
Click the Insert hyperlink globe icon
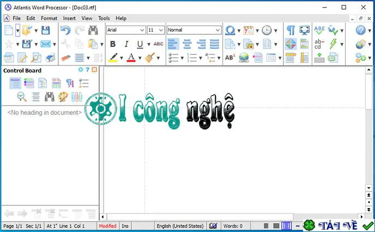(x=244, y=58)
